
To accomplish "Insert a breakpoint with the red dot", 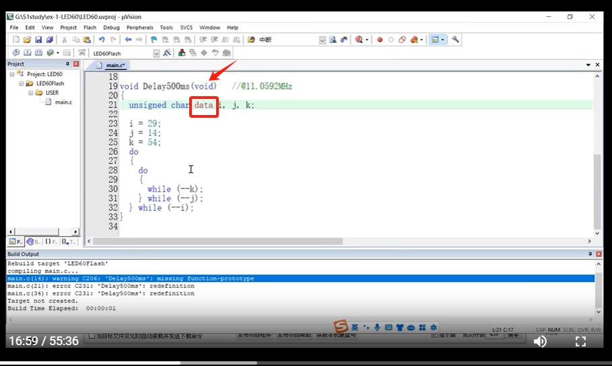I will click(379, 40).
